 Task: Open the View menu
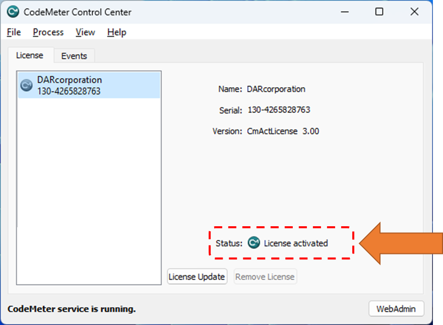pyautogui.click(x=85, y=32)
